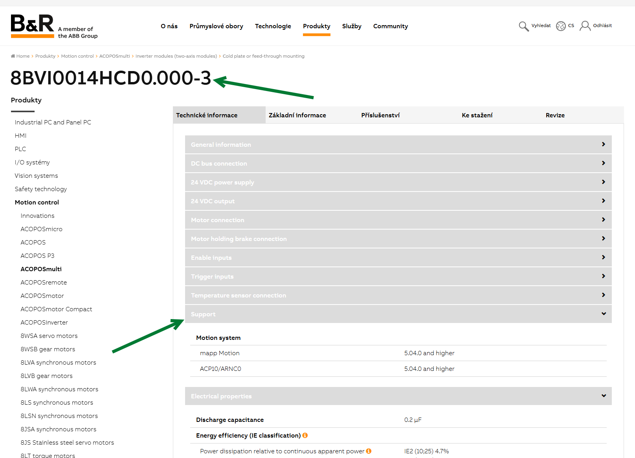This screenshot has height=458, width=635.
Task: Open the Produkty top menu
Action: (x=317, y=26)
